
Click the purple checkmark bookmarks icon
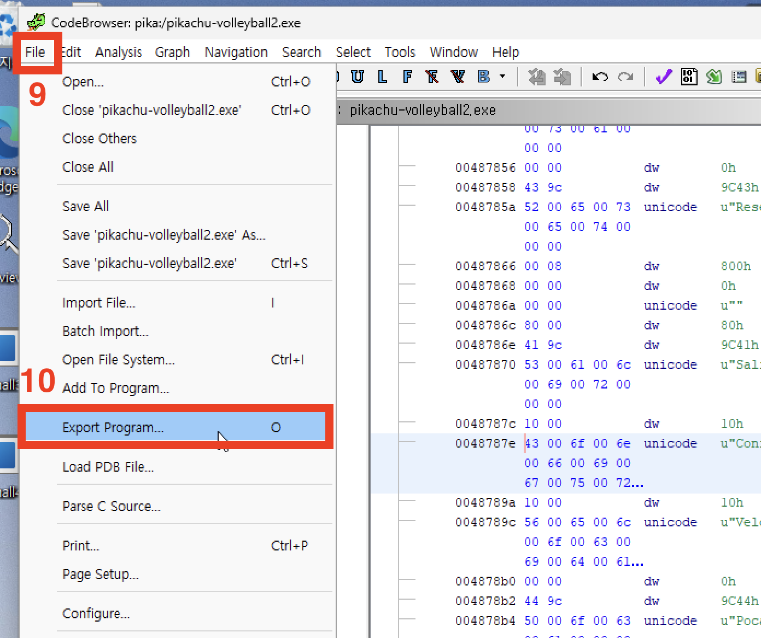(x=664, y=77)
